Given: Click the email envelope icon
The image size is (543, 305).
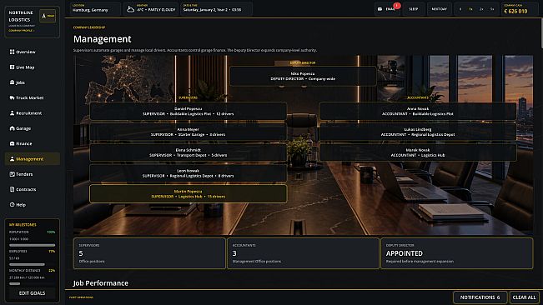Looking at the screenshot, I should (380, 9).
